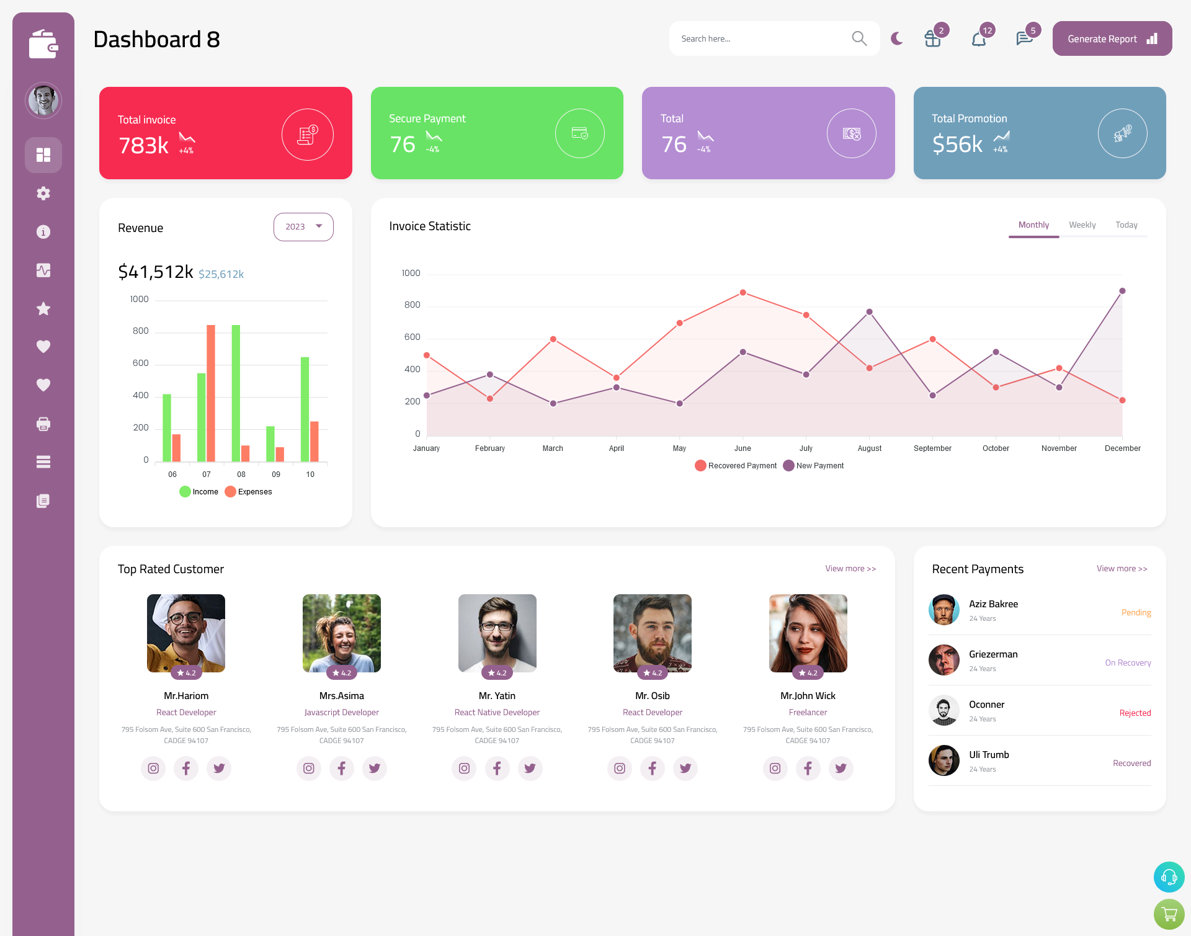Image resolution: width=1191 pixels, height=936 pixels.
Task: Toggle Weekly view in Invoice Statistic
Action: (1082, 225)
